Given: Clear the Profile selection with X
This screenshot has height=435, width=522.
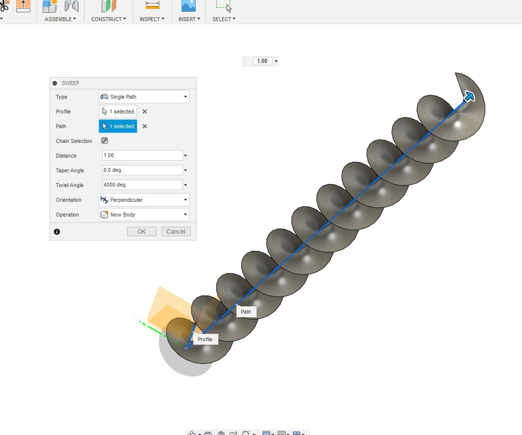Looking at the screenshot, I should point(144,111).
